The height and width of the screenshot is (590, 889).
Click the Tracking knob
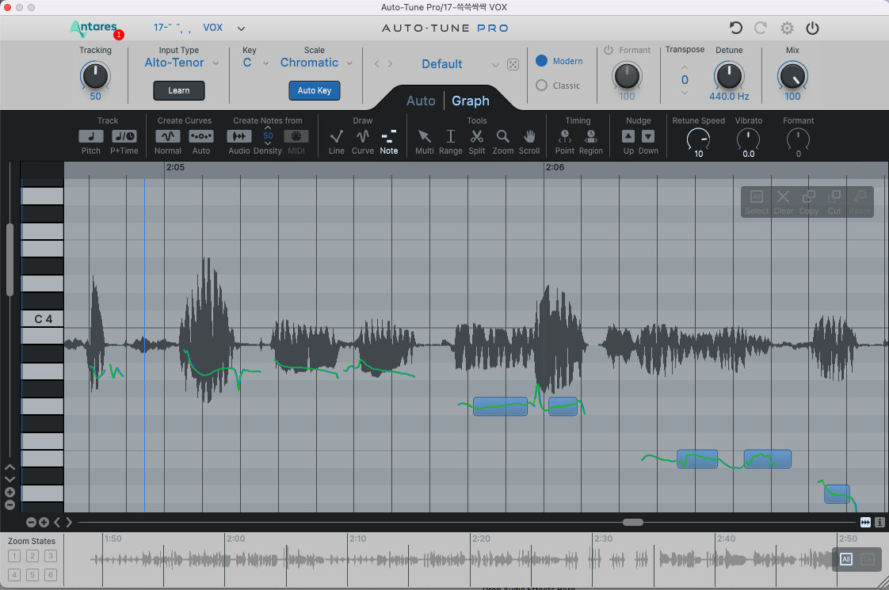pos(95,76)
